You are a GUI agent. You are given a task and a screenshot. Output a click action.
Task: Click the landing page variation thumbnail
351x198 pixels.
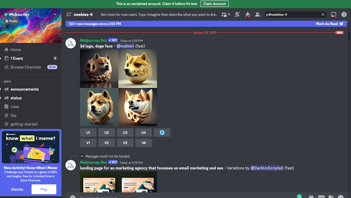(x=119, y=182)
